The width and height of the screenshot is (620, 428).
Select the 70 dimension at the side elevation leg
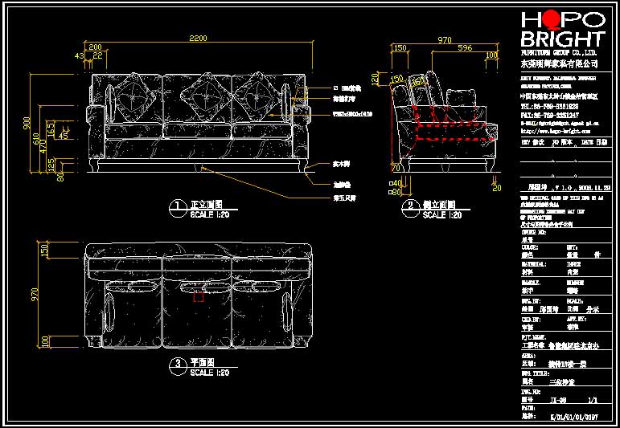[396, 168]
